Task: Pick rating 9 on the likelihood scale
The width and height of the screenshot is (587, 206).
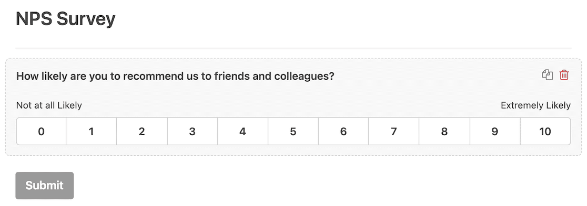Action: (495, 132)
